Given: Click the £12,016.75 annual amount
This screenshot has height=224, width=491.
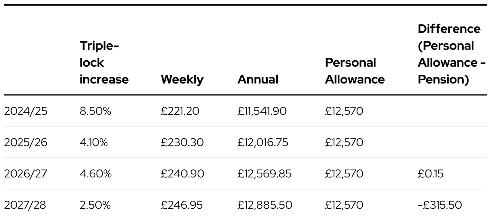Looking at the screenshot, I should (263, 143).
